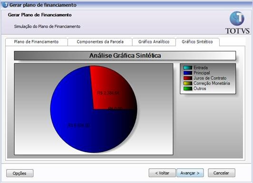Screen dimensions: 253x183
Task: Click the window title bar app icon
Action: (5, 5)
